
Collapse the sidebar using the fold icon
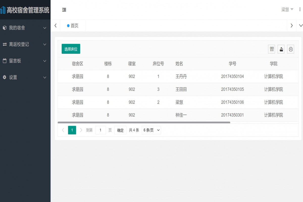(x=64, y=10)
